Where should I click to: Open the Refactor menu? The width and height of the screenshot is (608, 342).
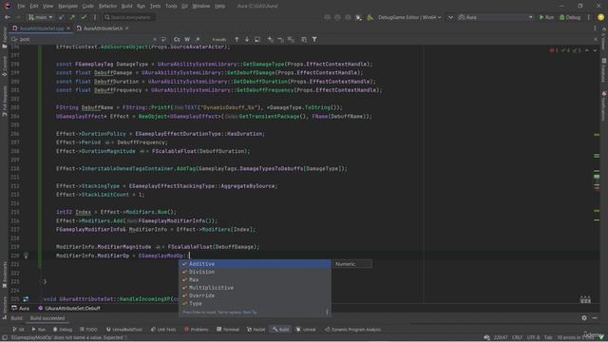tap(107, 6)
